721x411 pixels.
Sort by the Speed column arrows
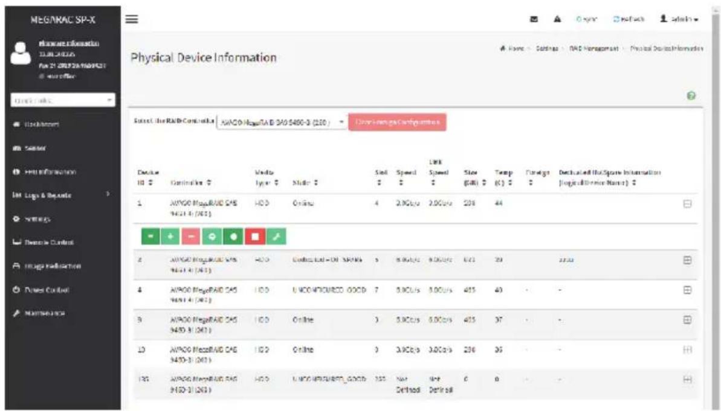pyautogui.click(x=400, y=183)
